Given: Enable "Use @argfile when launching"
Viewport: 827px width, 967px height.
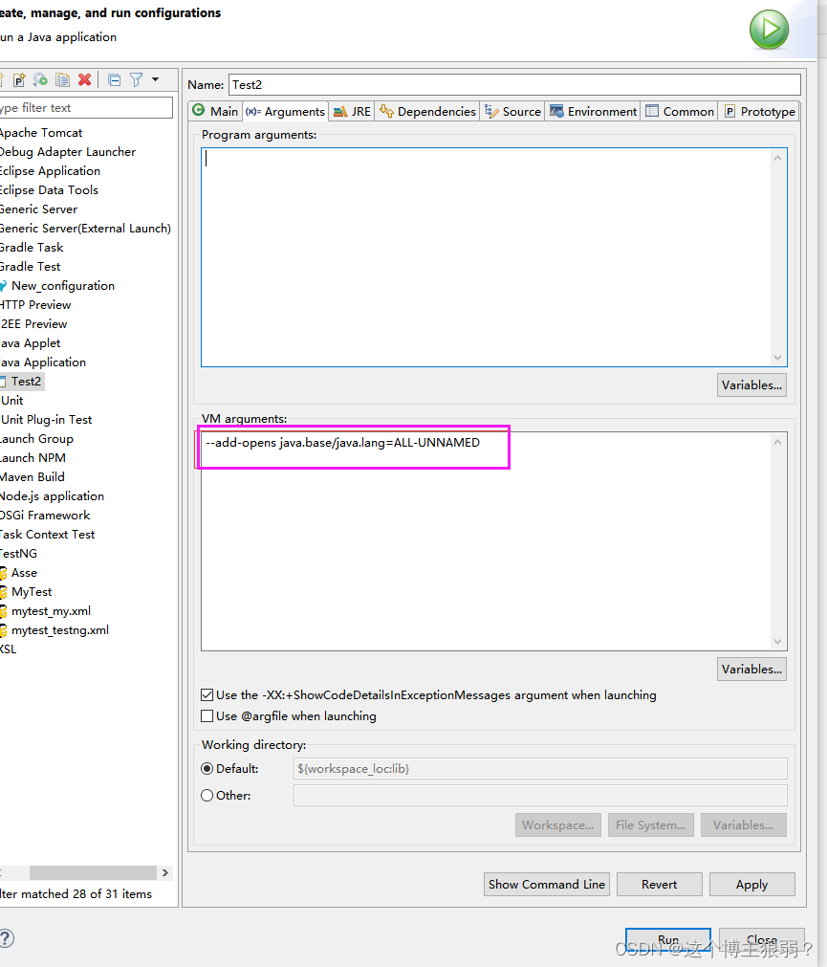Looking at the screenshot, I should [207, 714].
